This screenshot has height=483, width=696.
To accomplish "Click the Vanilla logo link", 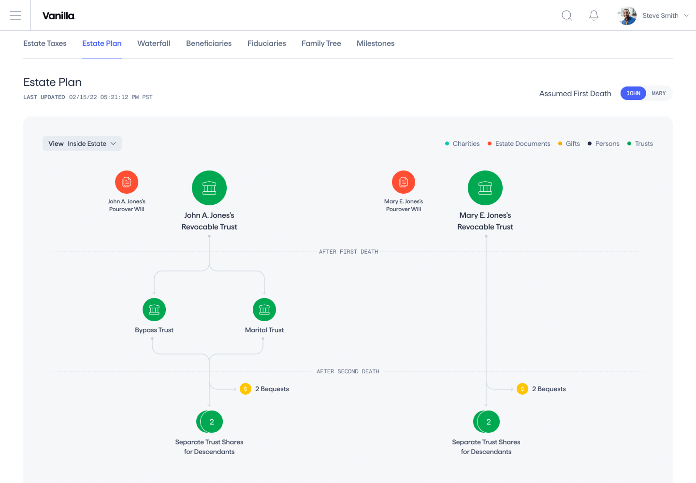I will click(x=58, y=15).
